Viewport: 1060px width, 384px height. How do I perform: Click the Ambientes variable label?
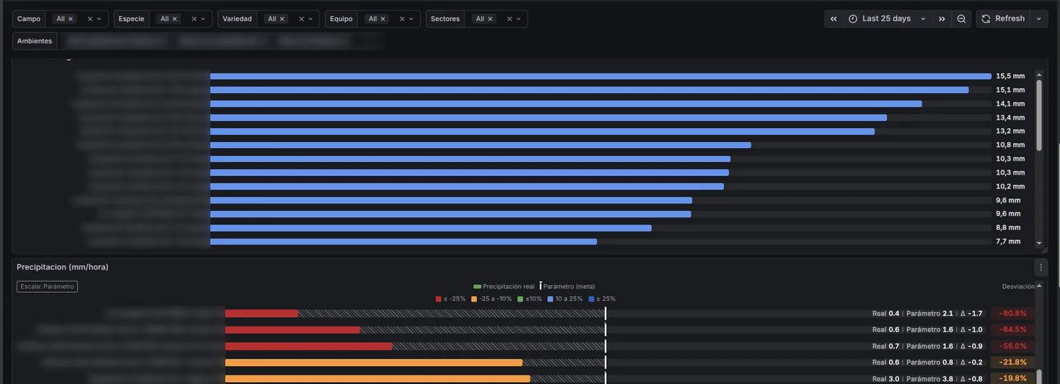click(34, 41)
